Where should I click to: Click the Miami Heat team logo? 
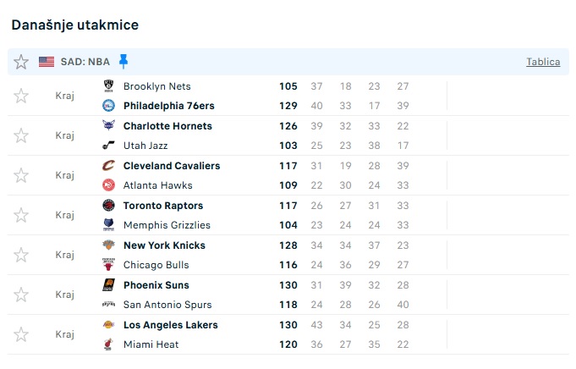tap(108, 344)
